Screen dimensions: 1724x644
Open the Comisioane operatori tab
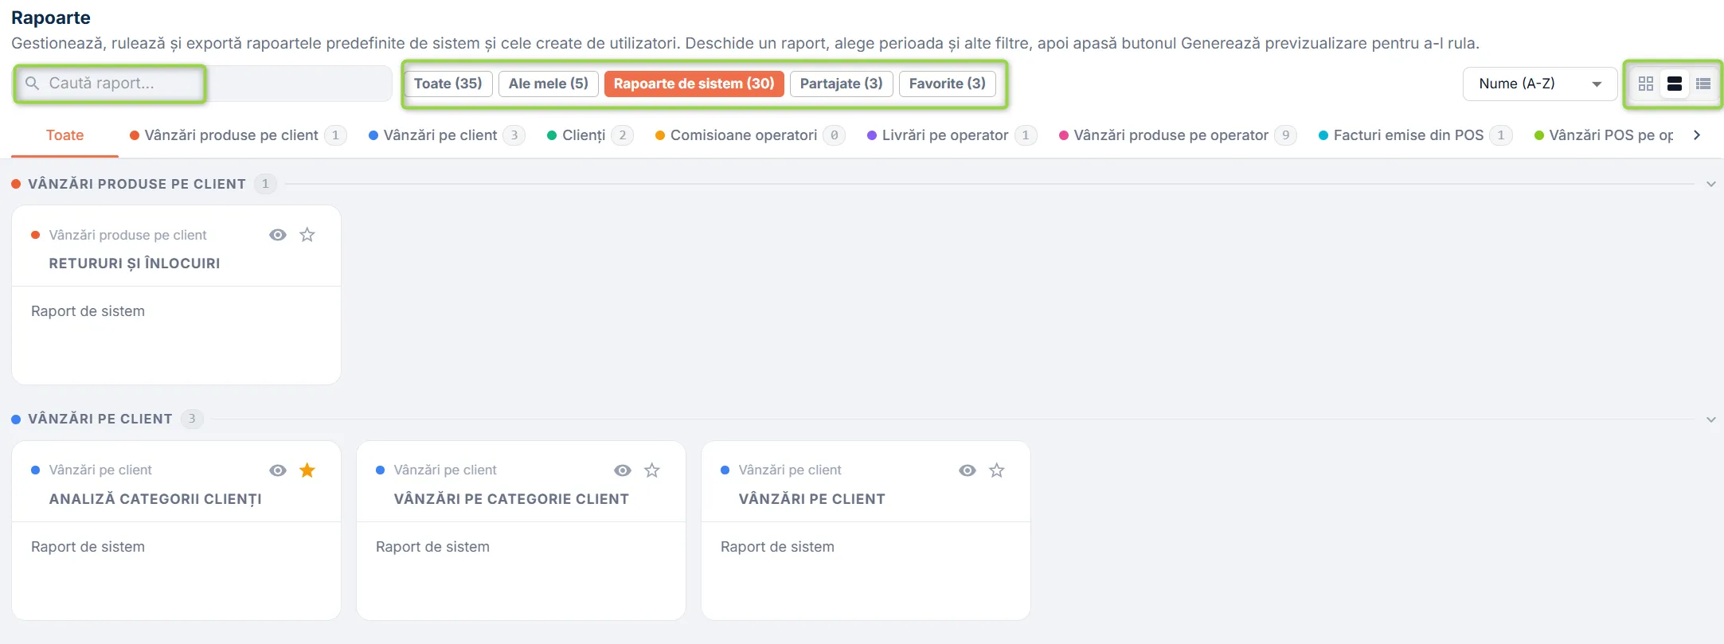point(750,135)
